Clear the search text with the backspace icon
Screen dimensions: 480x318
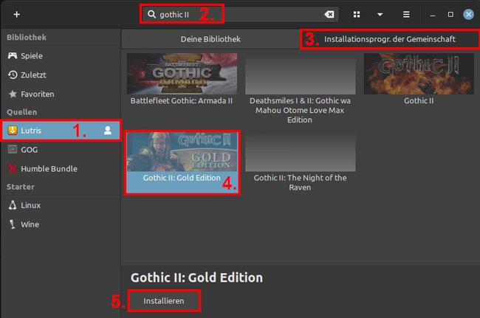coord(329,14)
